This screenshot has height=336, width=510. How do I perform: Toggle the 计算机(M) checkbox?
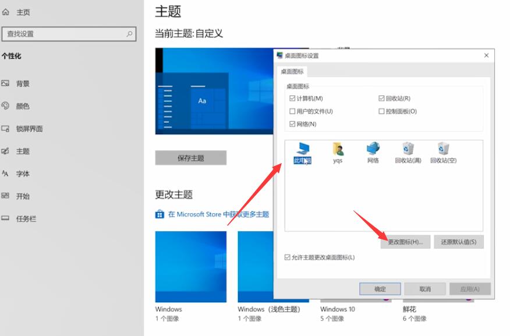click(292, 98)
